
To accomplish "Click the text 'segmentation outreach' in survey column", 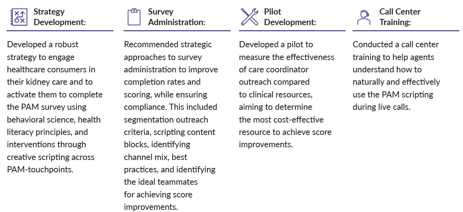I will (x=166, y=120).
